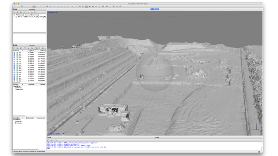Add a chunk in the Workspace toolbar
Screen dimensions: 278x156
(14, 12)
